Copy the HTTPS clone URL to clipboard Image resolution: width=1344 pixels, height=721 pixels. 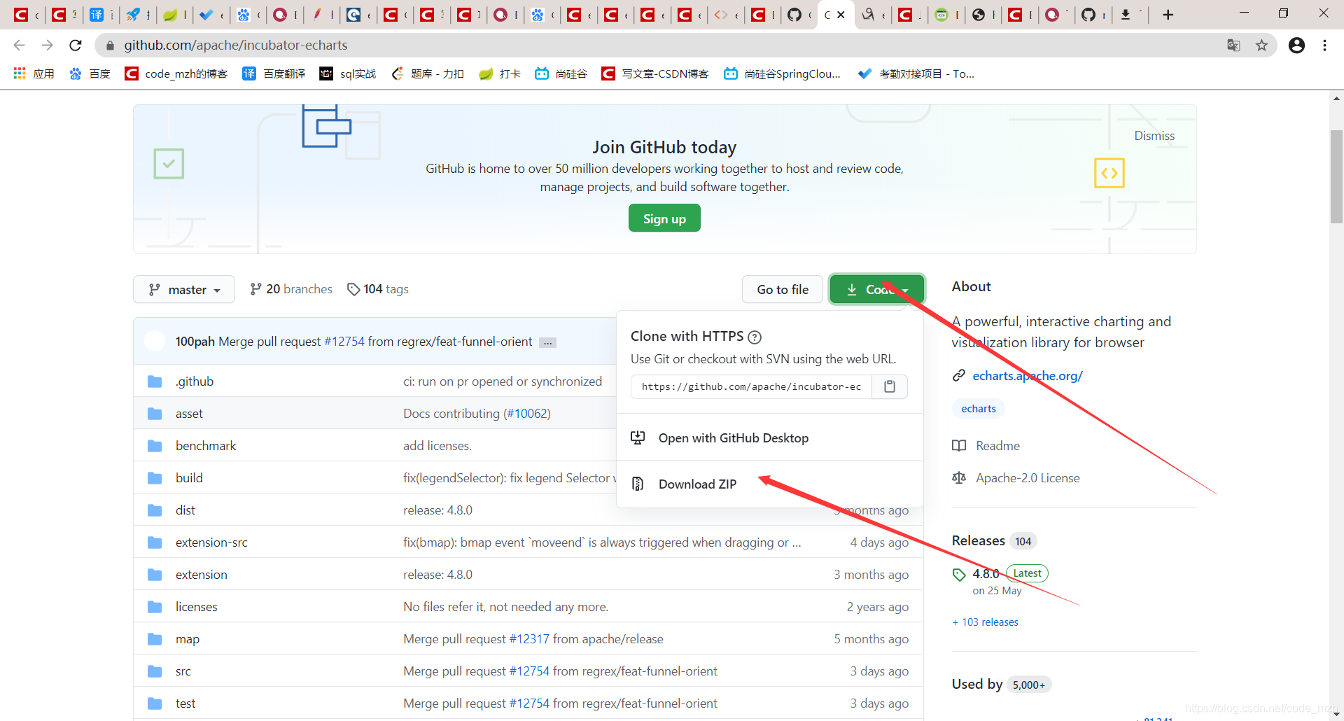point(890,386)
